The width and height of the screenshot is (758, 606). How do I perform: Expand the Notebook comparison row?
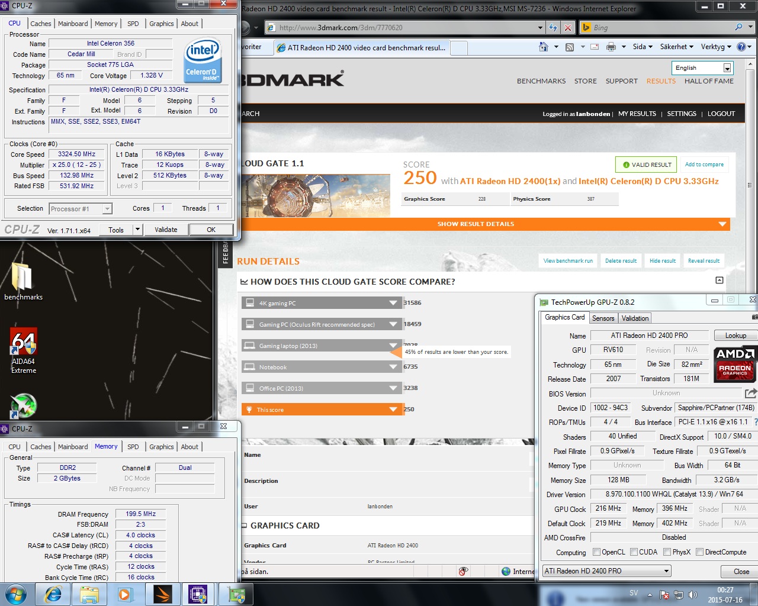coord(393,367)
